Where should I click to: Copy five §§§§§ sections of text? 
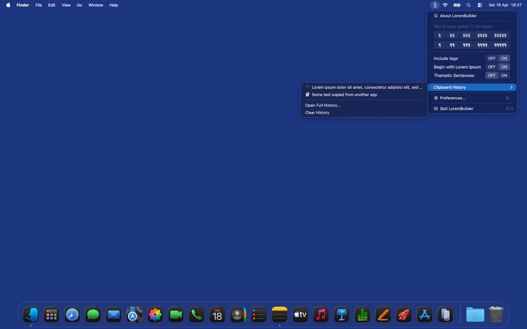tap(500, 35)
